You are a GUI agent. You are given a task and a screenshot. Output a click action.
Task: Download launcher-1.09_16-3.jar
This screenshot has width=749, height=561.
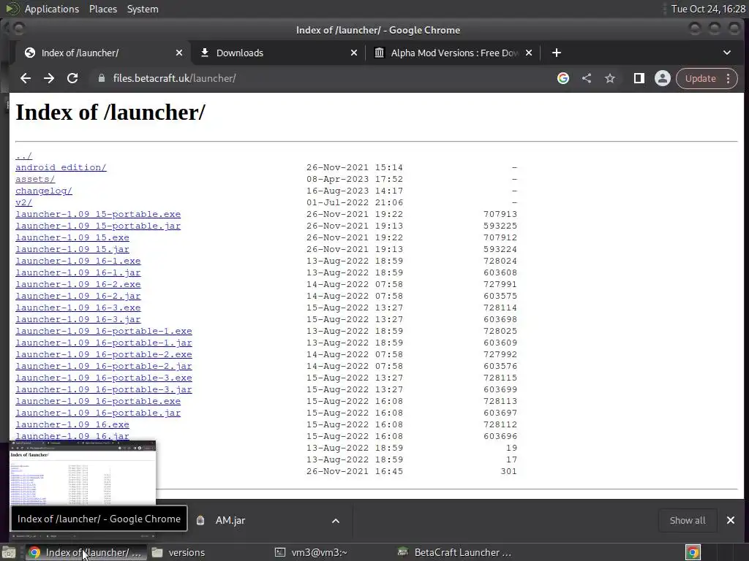pos(78,320)
